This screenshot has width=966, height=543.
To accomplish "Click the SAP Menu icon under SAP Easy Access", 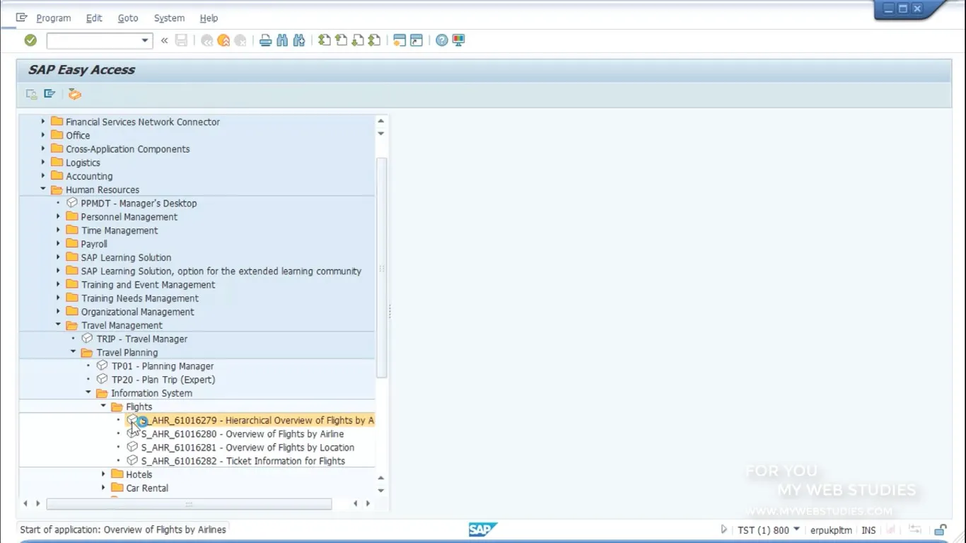I will coord(50,94).
